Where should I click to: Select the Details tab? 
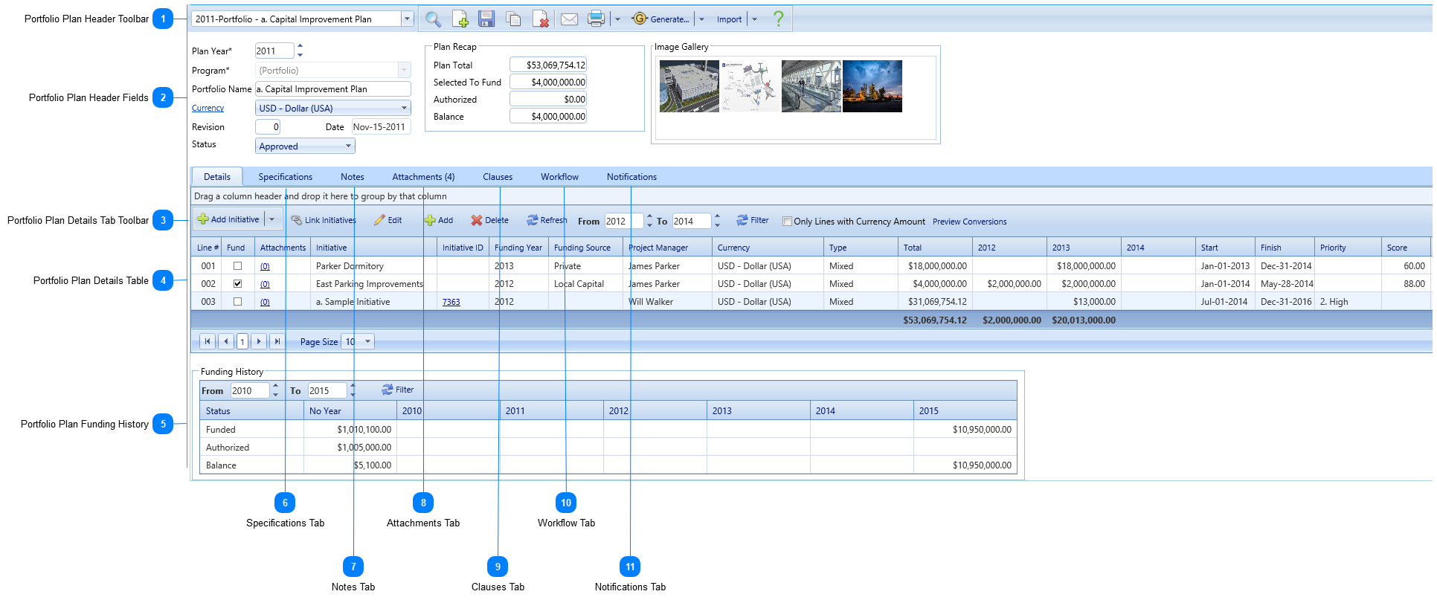217,177
